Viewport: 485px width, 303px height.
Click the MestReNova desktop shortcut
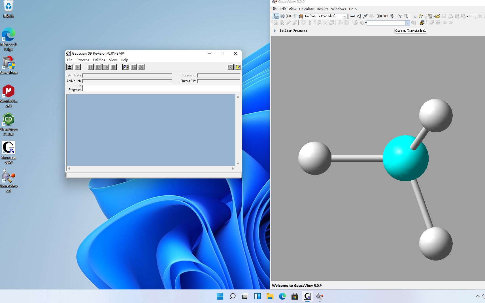click(x=8, y=96)
